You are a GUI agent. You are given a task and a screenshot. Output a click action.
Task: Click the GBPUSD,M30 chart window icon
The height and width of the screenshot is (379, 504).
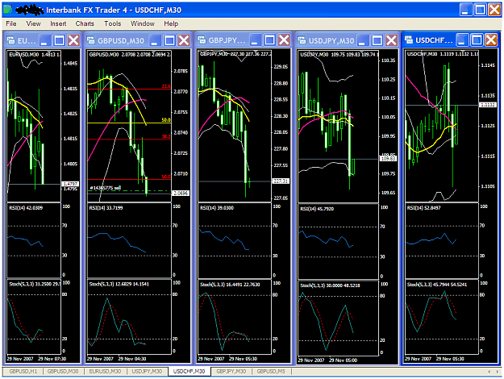[91, 40]
